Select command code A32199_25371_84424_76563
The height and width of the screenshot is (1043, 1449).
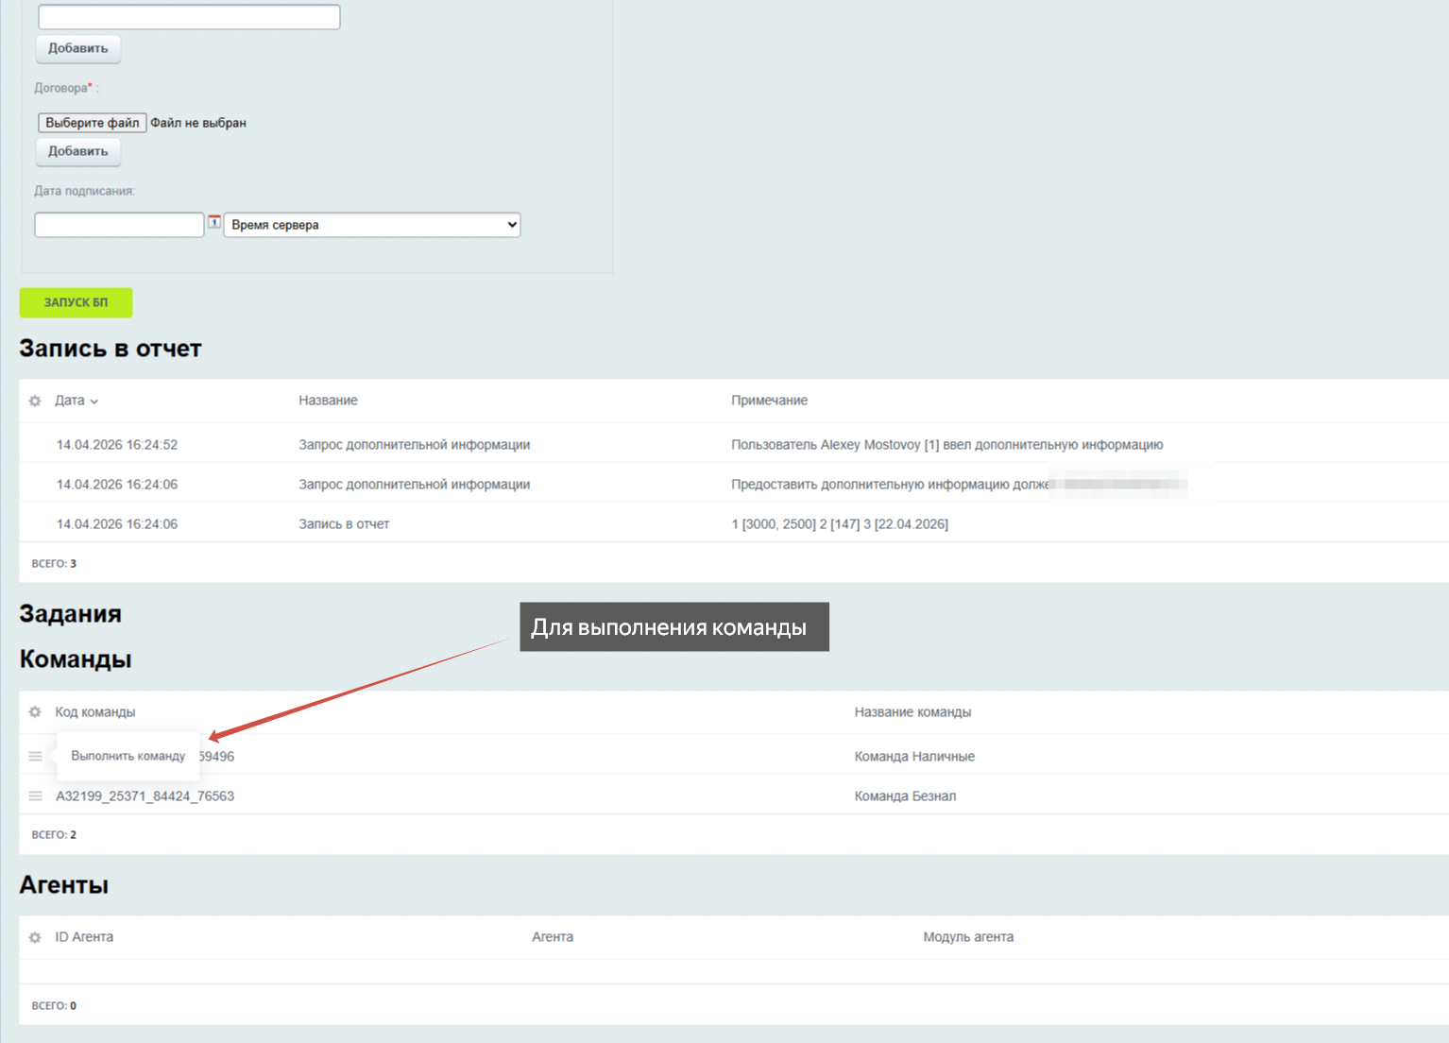pos(145,796)
